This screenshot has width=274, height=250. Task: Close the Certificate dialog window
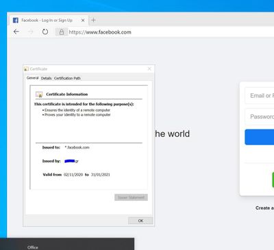149,68
